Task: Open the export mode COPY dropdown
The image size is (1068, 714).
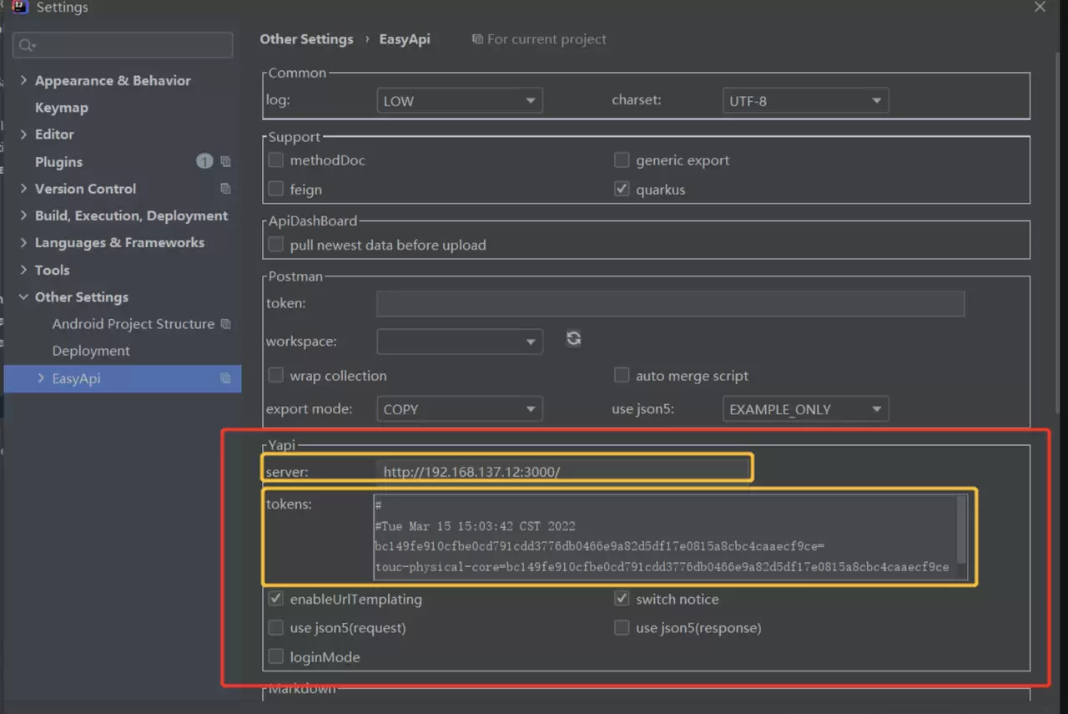Action: coord(460,409)
